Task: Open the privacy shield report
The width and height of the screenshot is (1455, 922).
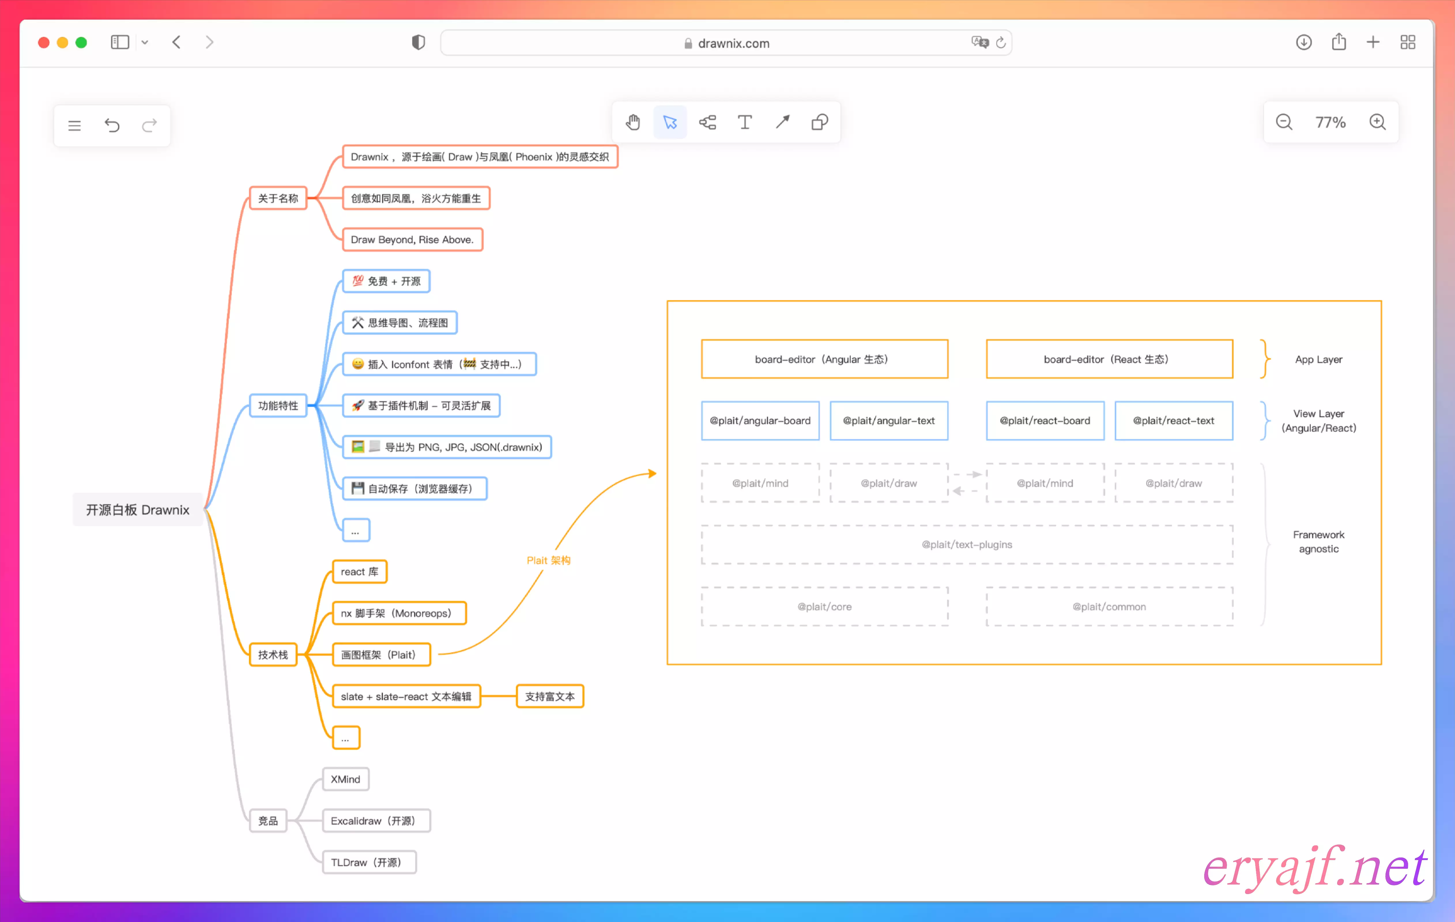Action: click(x=418, y=42)
